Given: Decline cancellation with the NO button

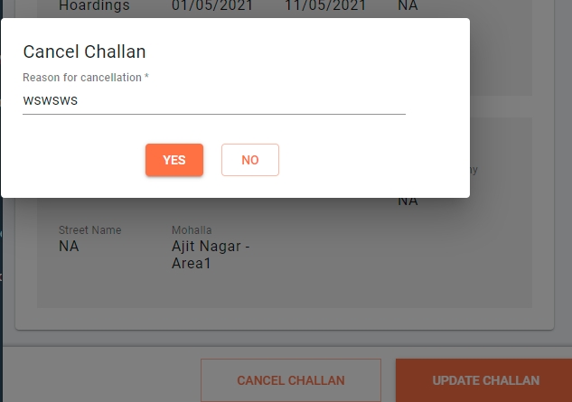Looking at the screenshot, I should 250,160.
